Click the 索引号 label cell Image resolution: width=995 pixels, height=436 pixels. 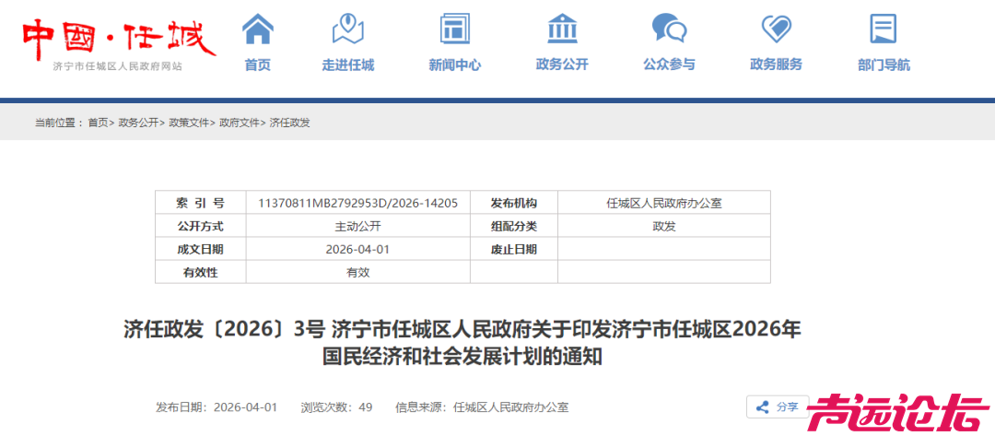click(x=201, y=203)
